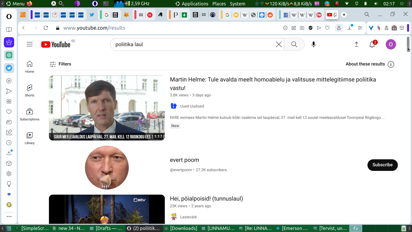
Task: Open Subscriptions in the YouTube sidebar
Action: (x=30, y=115)
